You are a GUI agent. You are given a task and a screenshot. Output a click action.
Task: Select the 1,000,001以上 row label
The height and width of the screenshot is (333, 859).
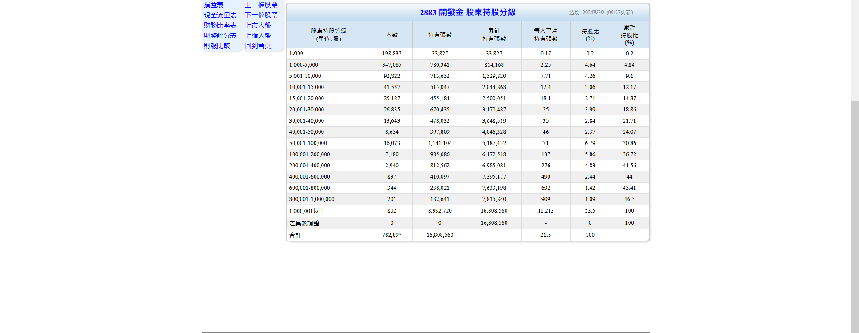[307, 211]
